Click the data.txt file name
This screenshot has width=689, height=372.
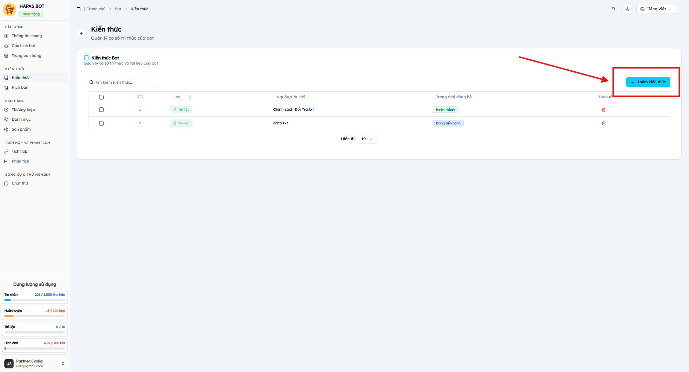point(280,123)
